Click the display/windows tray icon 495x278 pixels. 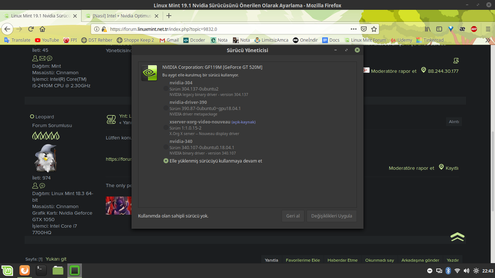click(x=439, y=271)
